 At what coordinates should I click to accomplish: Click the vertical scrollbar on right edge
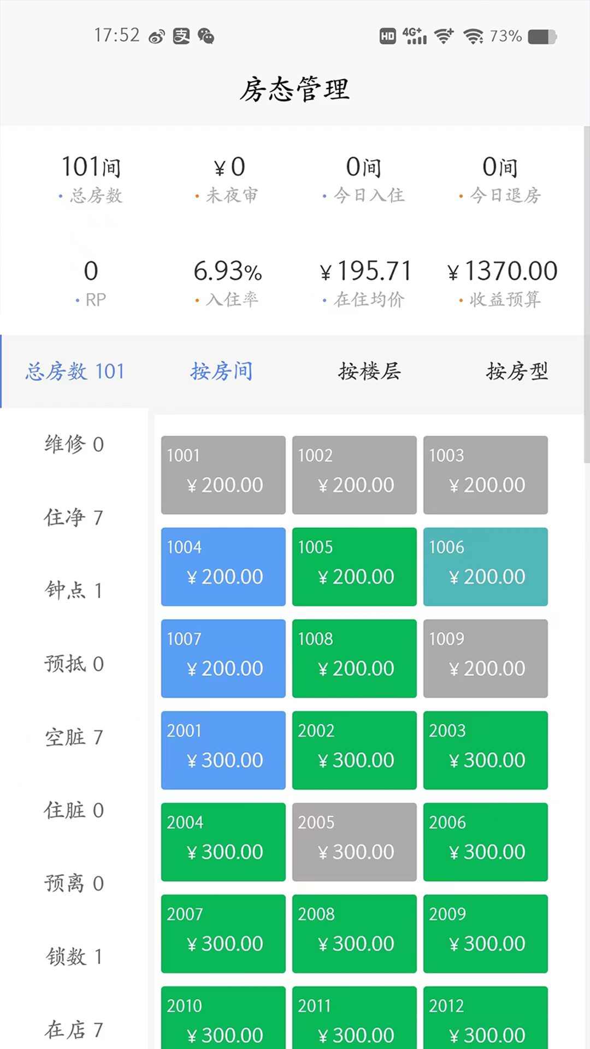[x=586, y=295]
